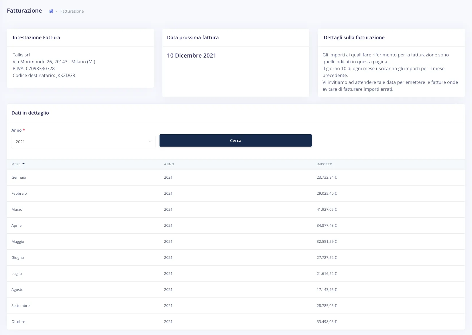Open the Anno 2021 dropdown
Screen dimensions: 472x335
pos(83,142)
